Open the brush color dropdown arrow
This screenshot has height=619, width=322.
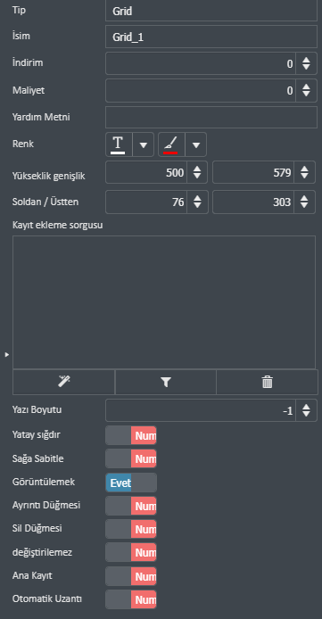(x=195, y=144)
